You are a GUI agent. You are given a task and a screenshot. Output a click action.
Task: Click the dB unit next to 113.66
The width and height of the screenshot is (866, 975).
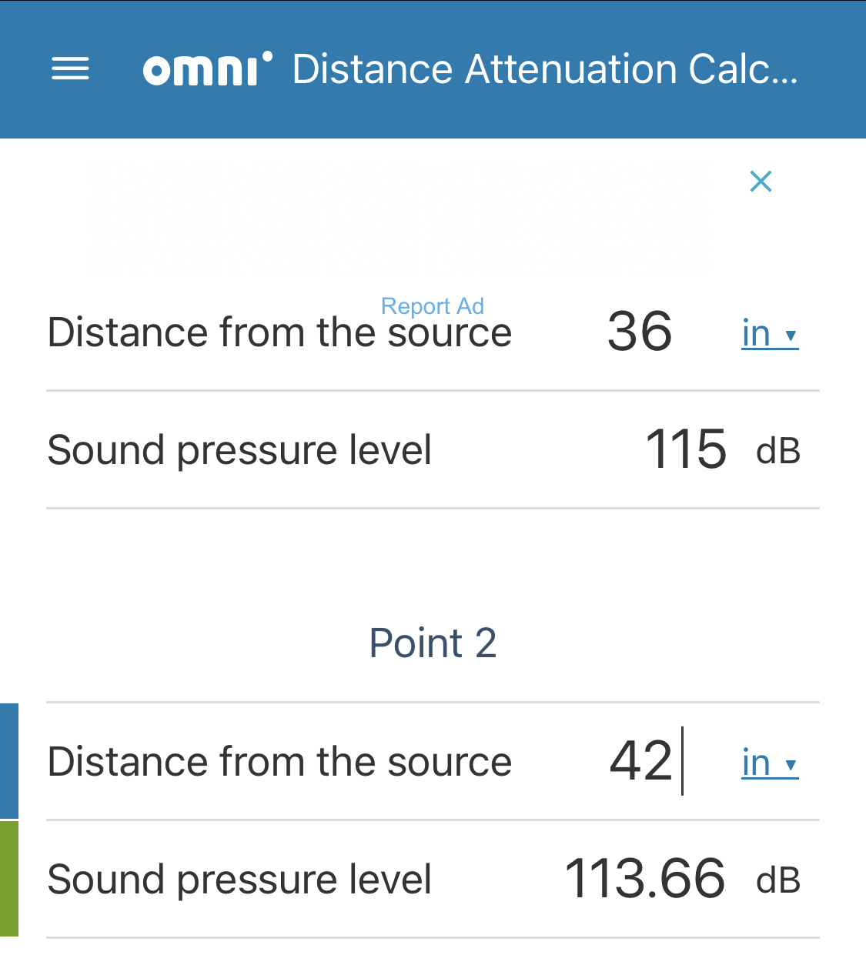tap(778, 880)
